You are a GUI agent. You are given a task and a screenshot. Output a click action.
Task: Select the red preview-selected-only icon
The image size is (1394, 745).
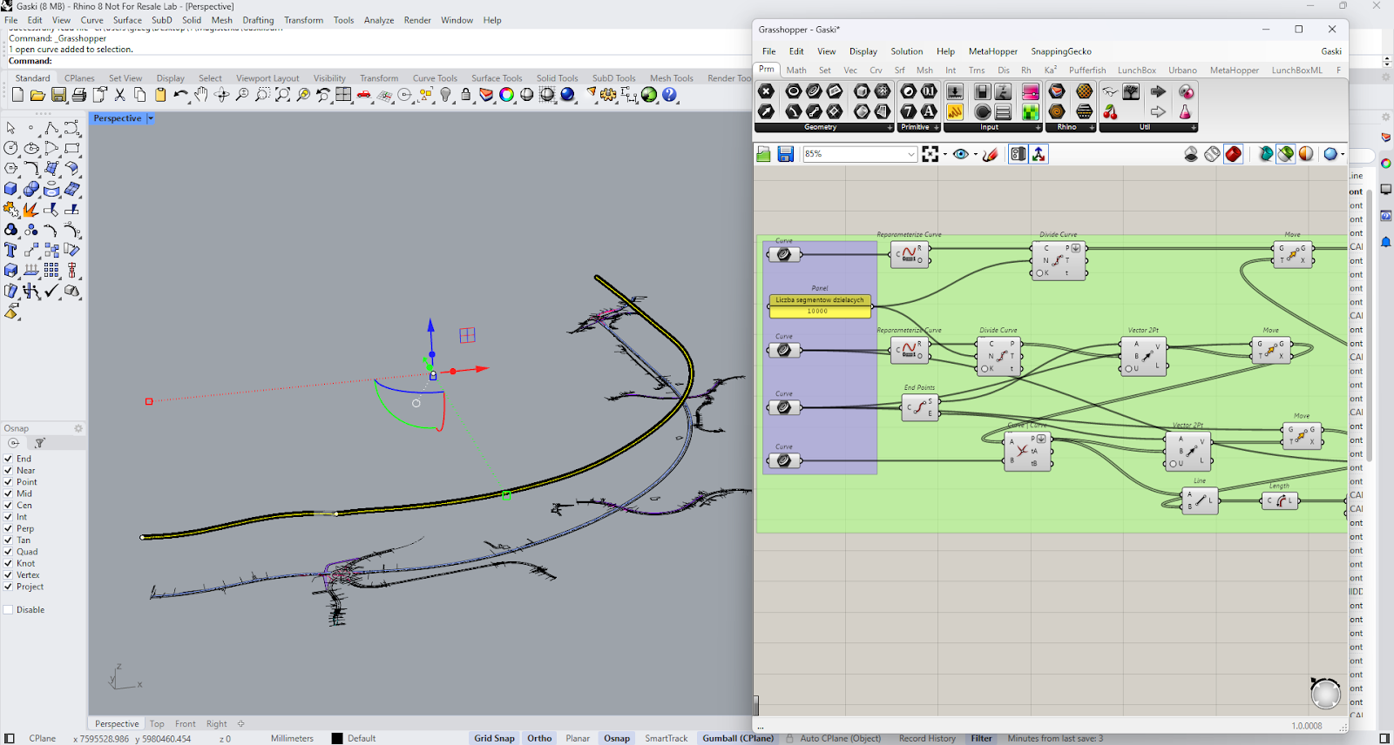click(x=1233, y=154)
